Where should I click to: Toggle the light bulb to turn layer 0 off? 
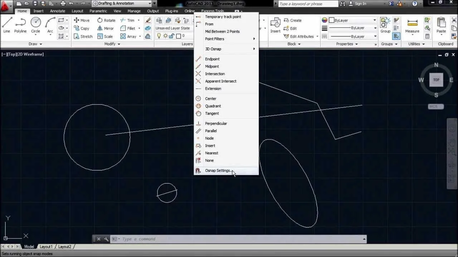(x=159, y=36)
